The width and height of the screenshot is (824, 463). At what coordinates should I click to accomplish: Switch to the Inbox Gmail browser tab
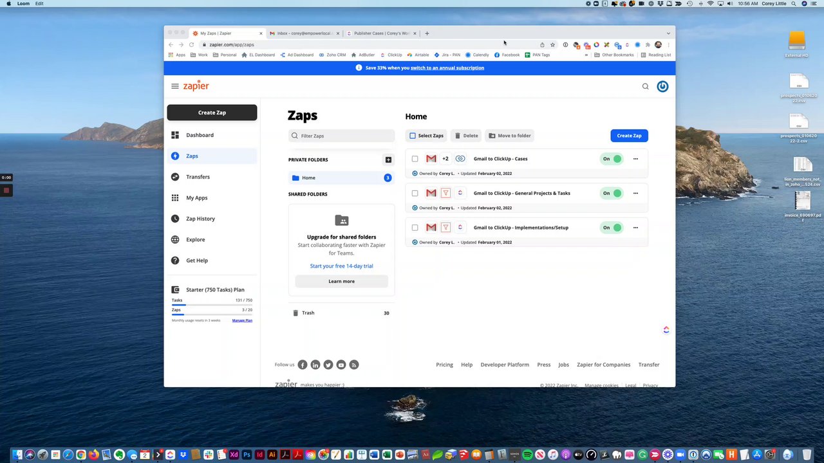coord(304,33)
